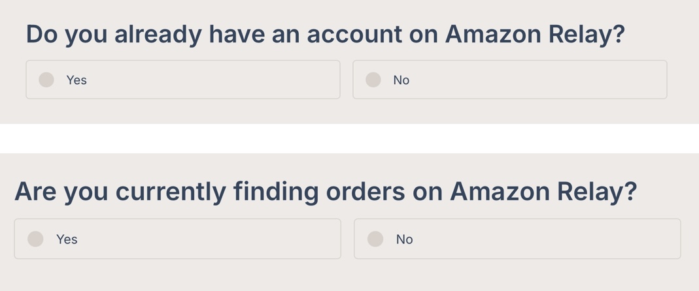Viewport: 699px width, 291px height.
Task: Click the 'Yes' label under the finding orders question
Action: click(x=67, y=239)
